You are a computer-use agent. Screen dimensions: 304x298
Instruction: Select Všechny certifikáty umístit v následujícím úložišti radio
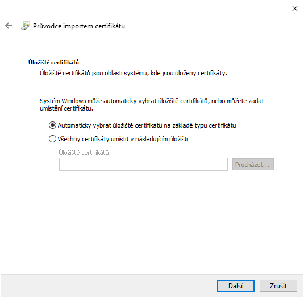52,139
